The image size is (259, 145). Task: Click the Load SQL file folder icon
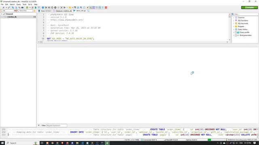tap(70, 8)
